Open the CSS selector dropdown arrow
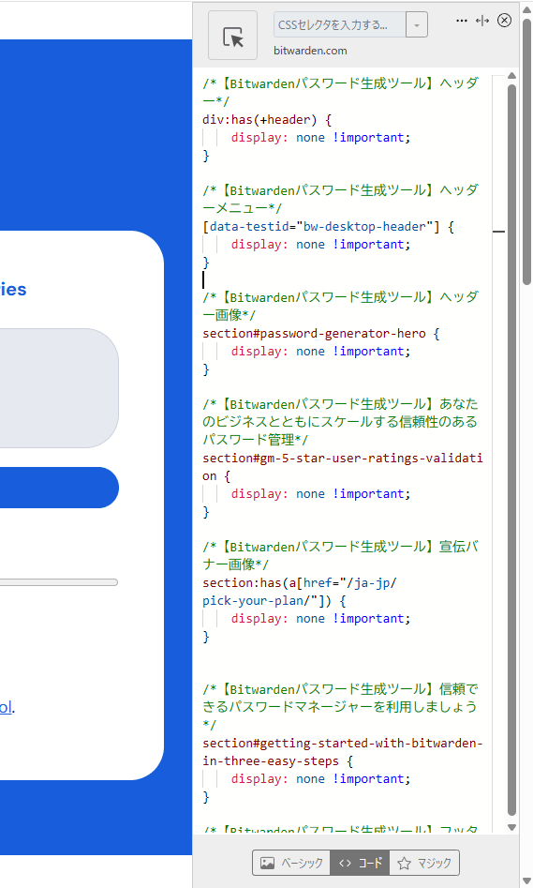Image resolution: width=533 pixels, height=888 pixels. (417, 25)
